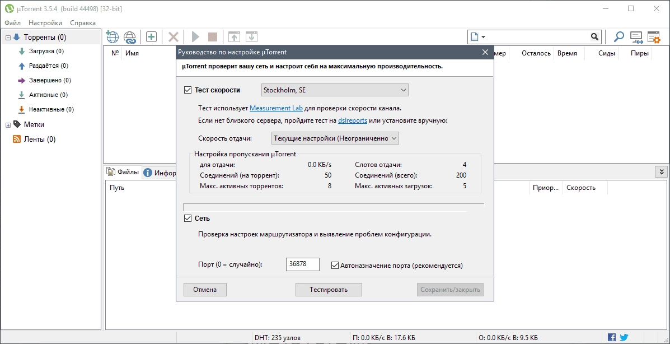Open the Measurement Lab link
Screen dimensions: 670x344
coord(276,107)
